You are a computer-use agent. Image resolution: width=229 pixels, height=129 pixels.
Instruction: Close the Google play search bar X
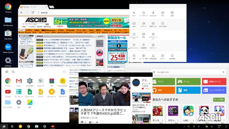[224, 72]
